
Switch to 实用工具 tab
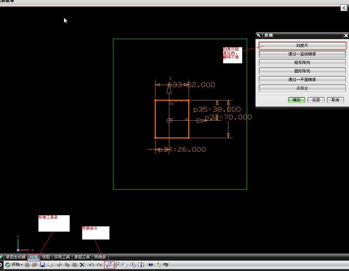point(62,257)
